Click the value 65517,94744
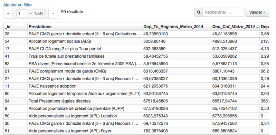276x135 pixels. pos(225,101)
